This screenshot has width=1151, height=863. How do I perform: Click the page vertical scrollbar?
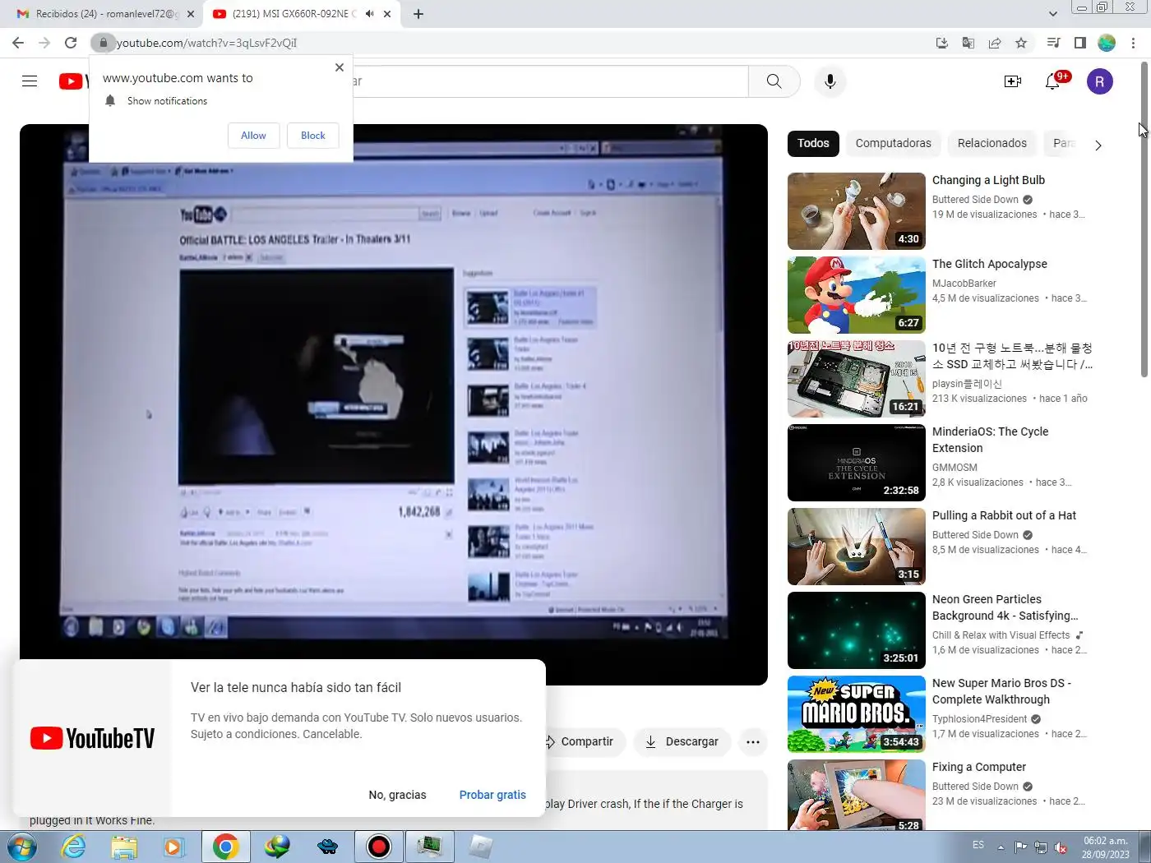pos(1144,219)
